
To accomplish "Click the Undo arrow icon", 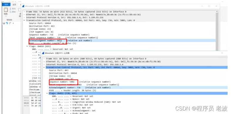I will point(7,23).
